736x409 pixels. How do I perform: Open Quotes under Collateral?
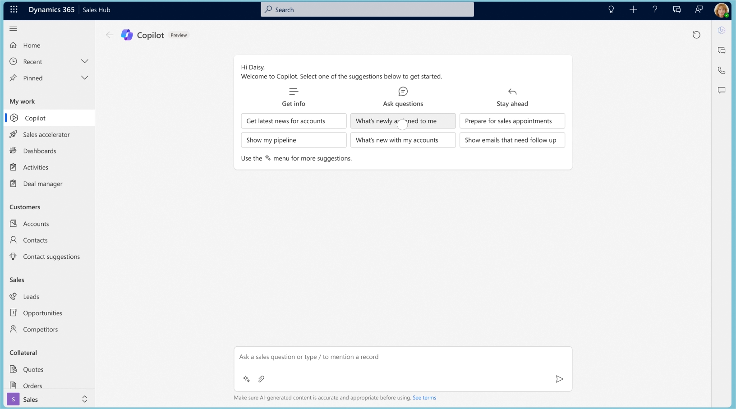[x=49, y=369]
